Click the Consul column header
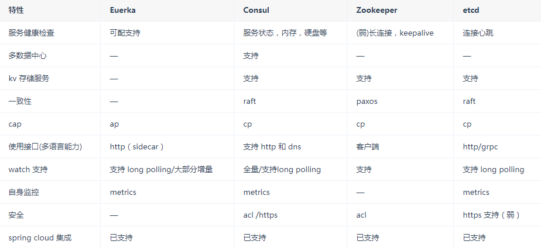 point(256,11)
